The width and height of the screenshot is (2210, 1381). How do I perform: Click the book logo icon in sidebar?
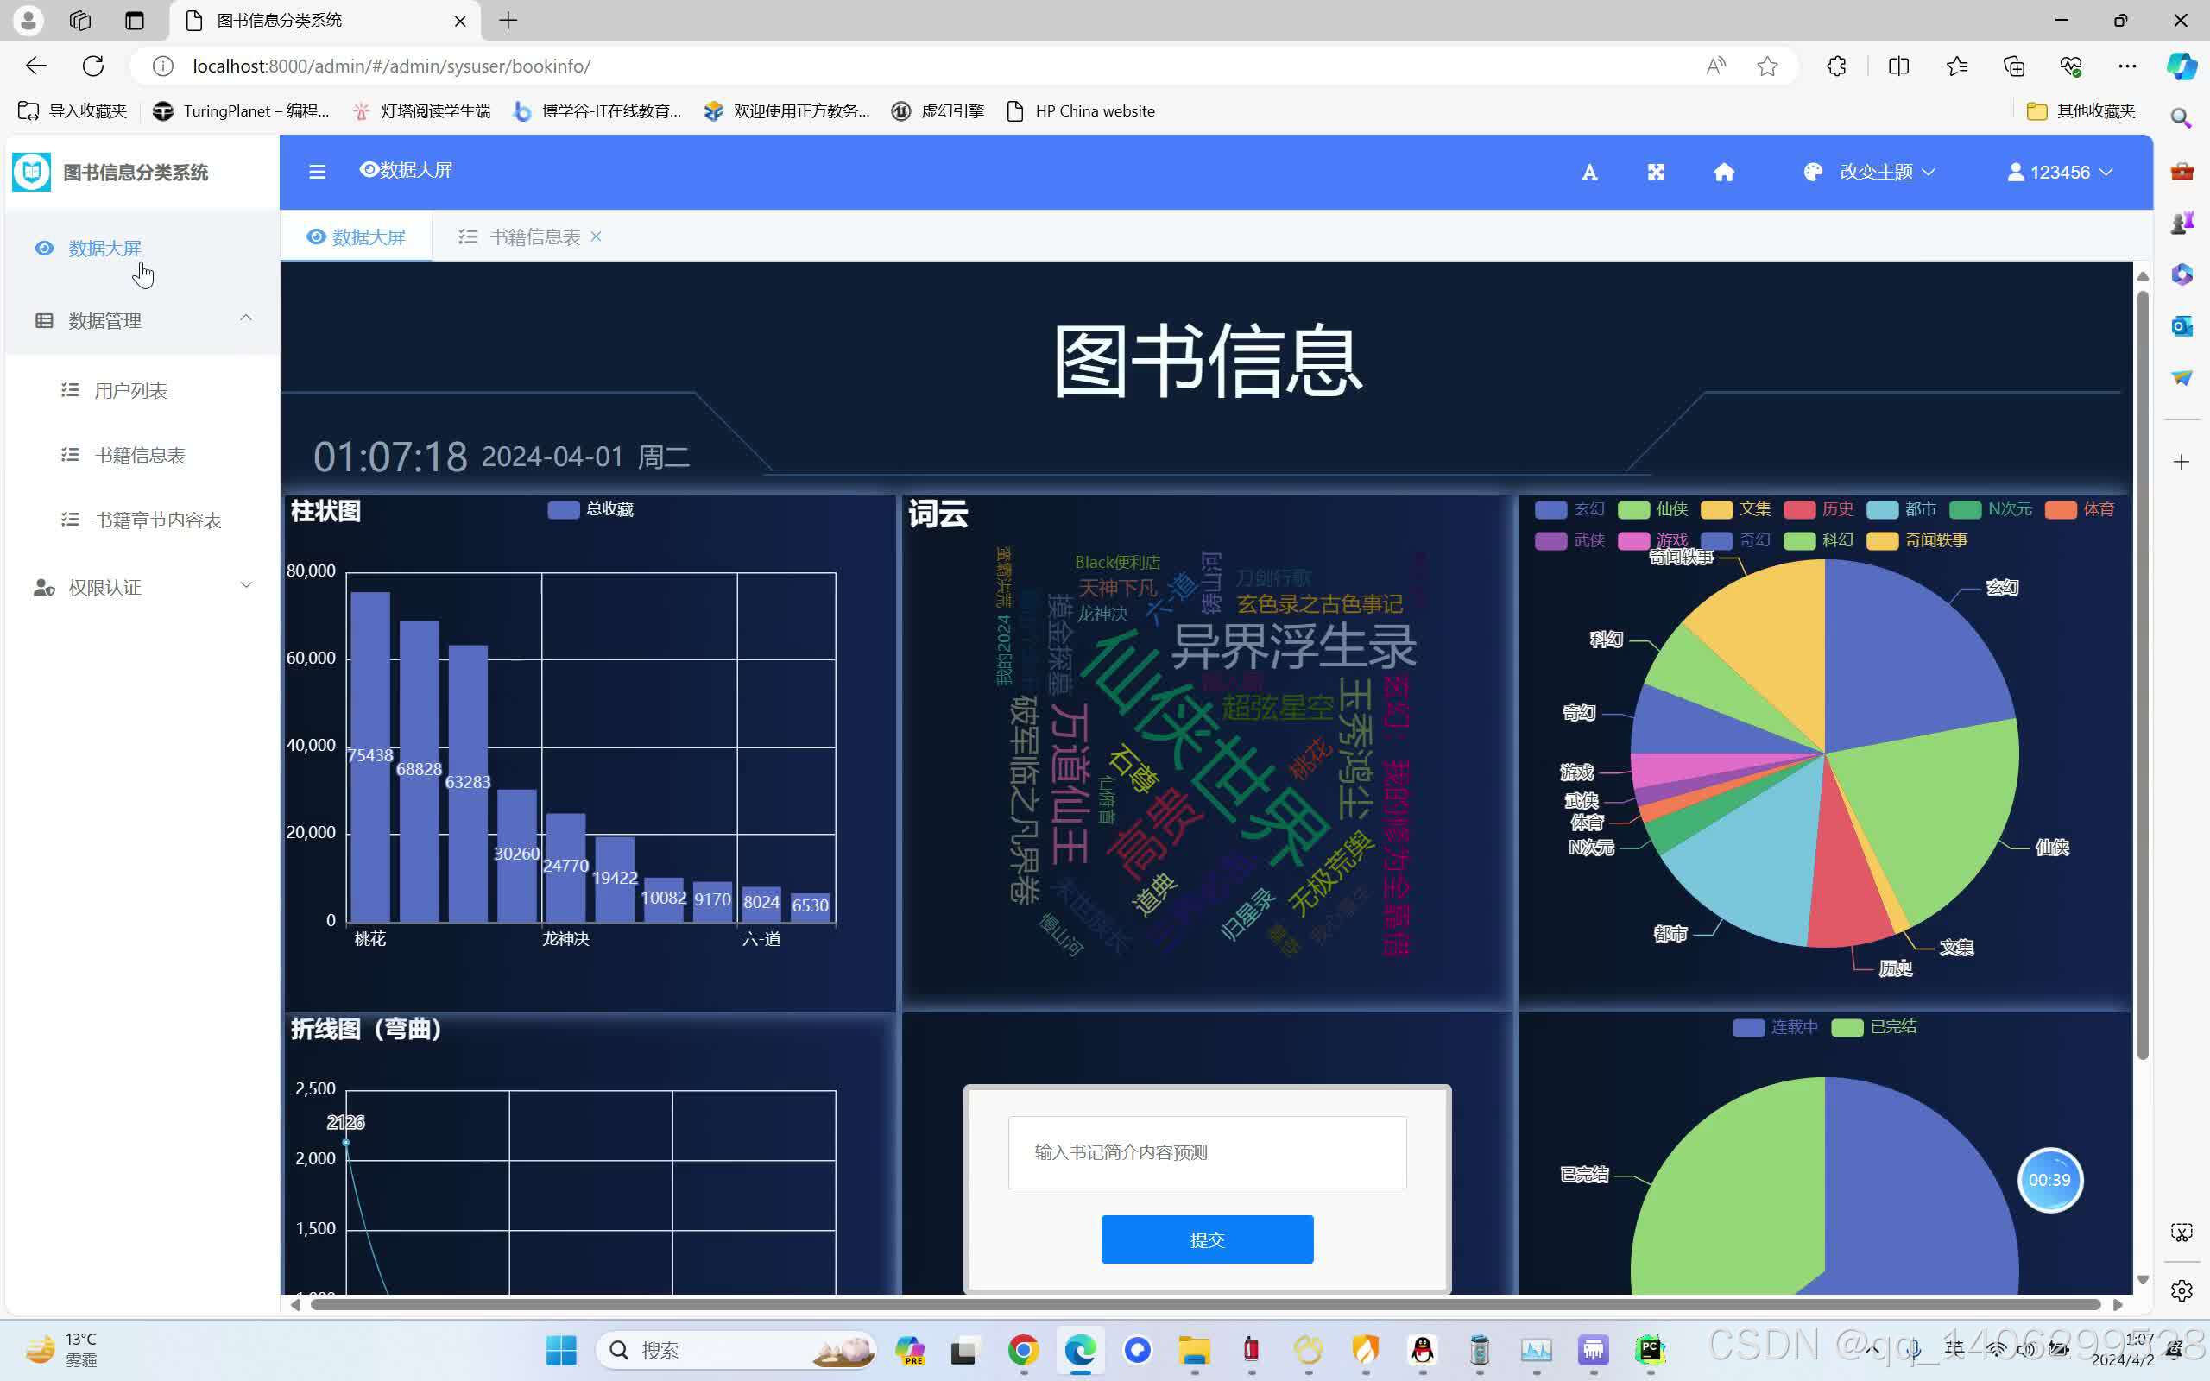click(x=32, y=172)
